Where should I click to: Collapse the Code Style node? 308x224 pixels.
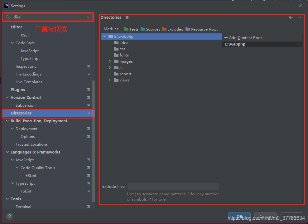coord(12,43)
